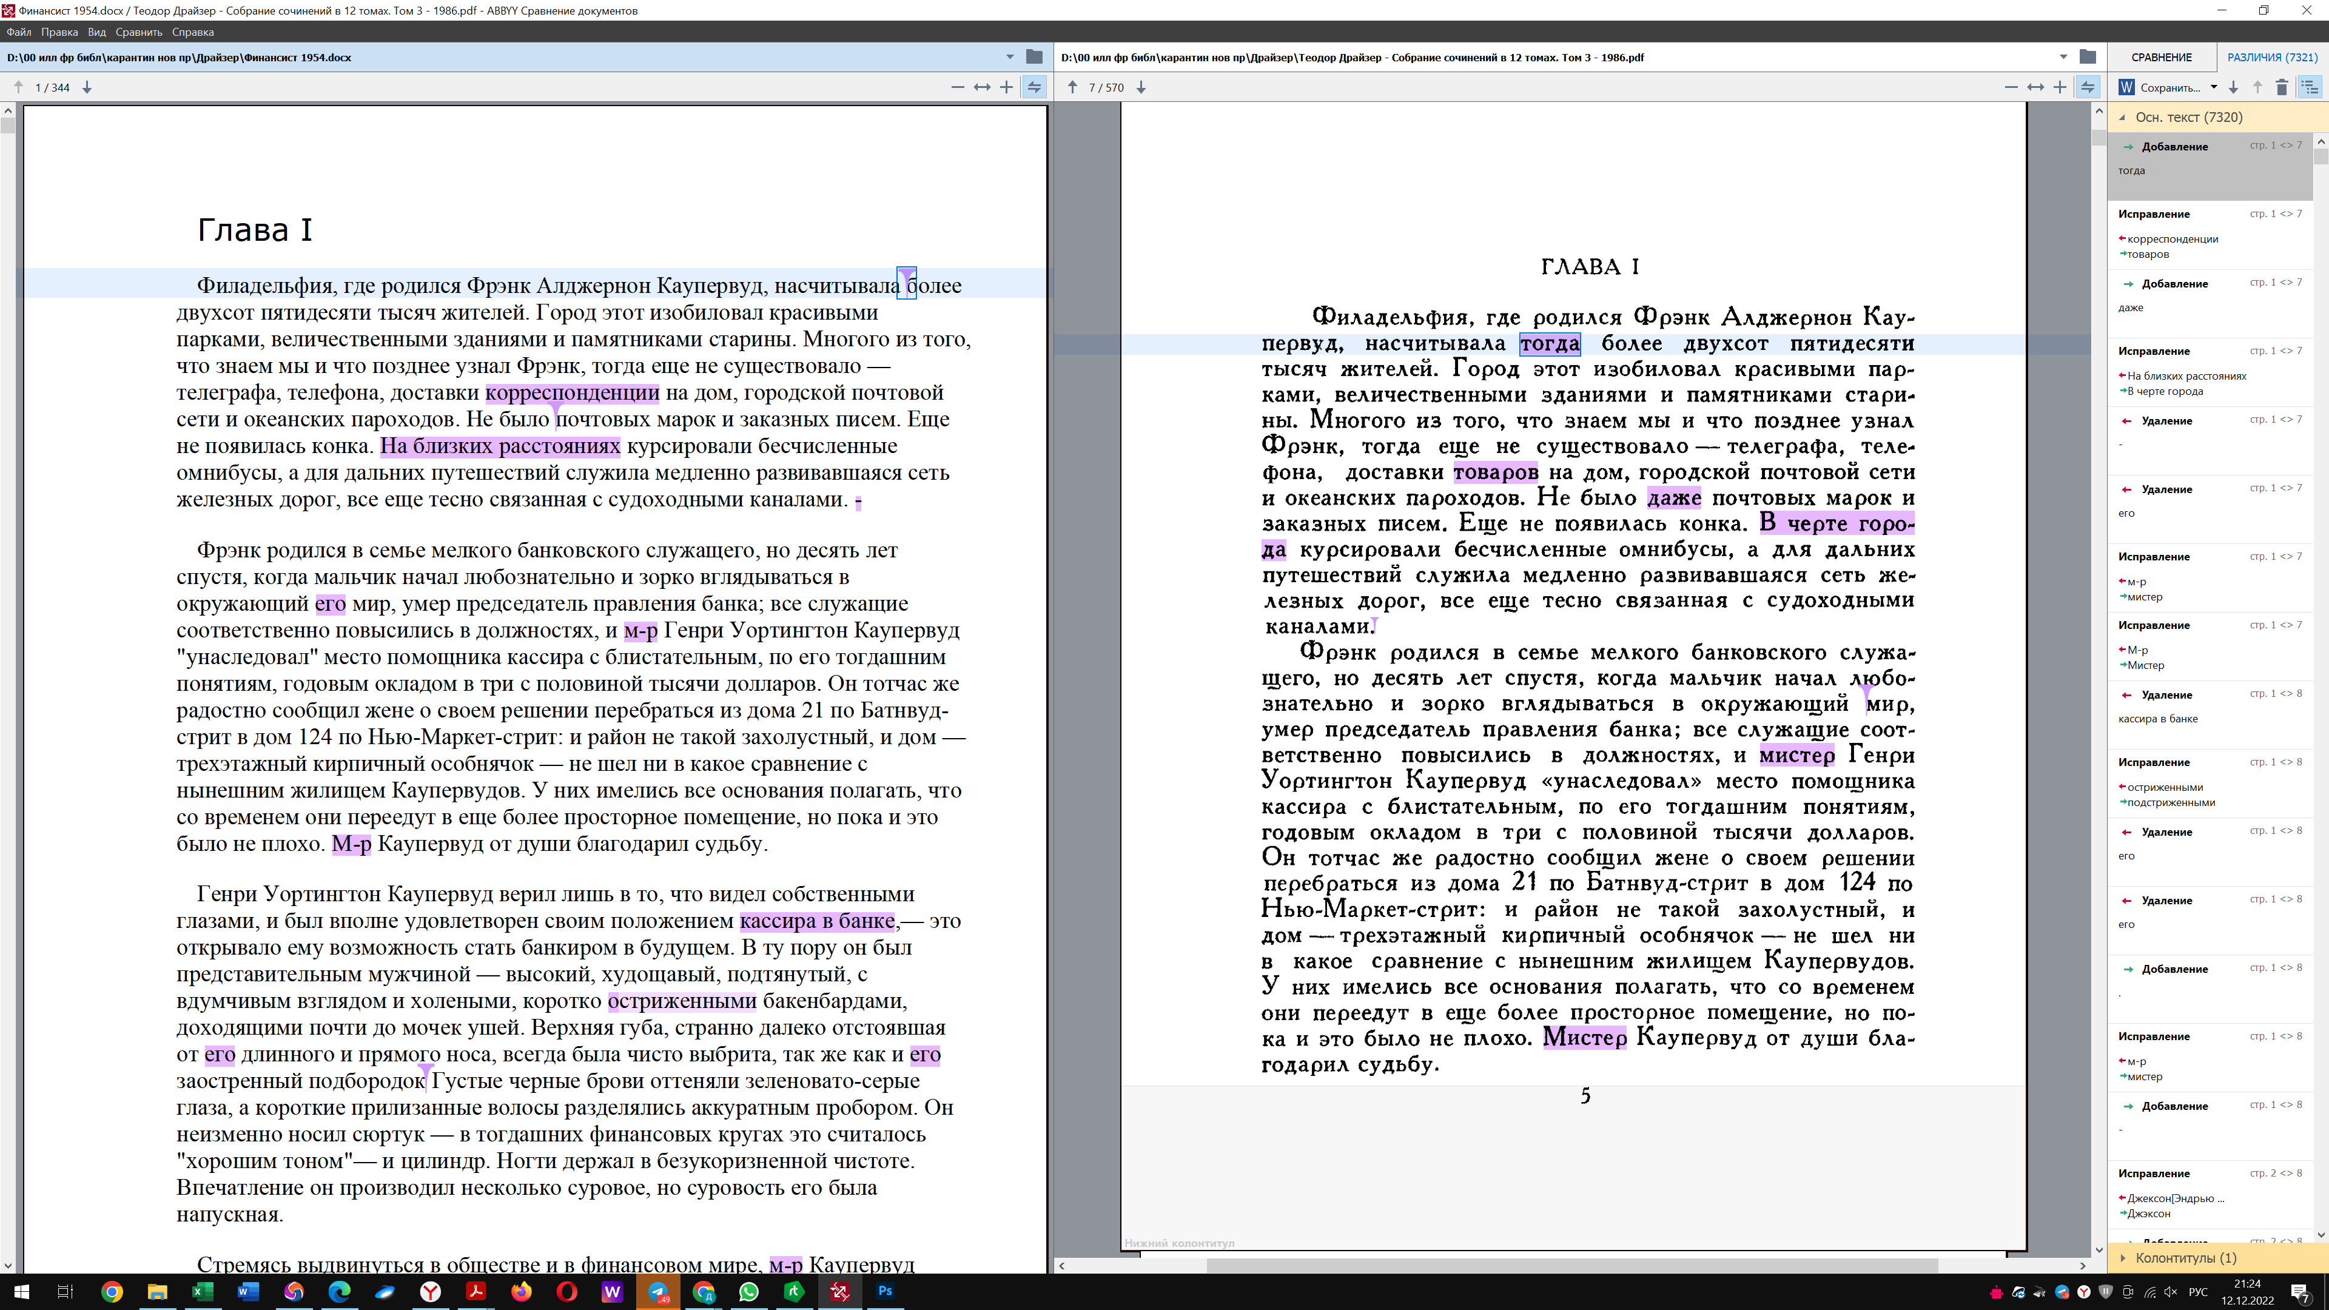Go to next page in left document
The image size is (2329, 1310).
coord(87,88)
